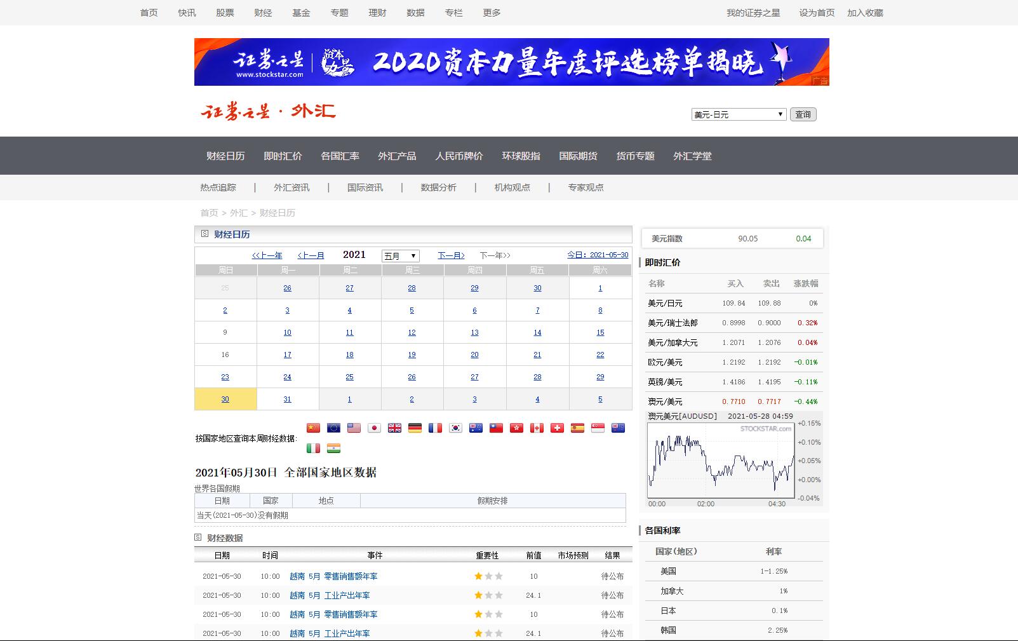The image size is (1018, 641).
Task: Click the India flag icon
Action: [x=333, y=449]
